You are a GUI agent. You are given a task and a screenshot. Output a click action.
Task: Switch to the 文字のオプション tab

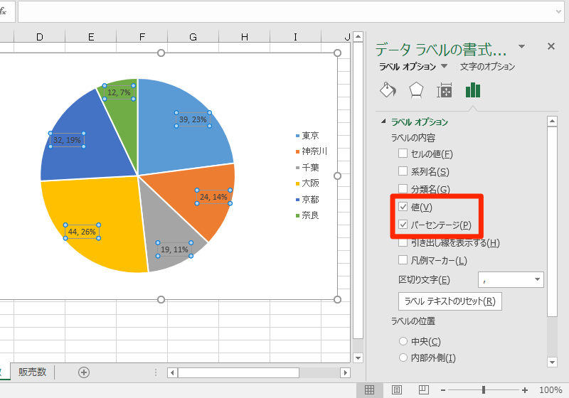487,66
